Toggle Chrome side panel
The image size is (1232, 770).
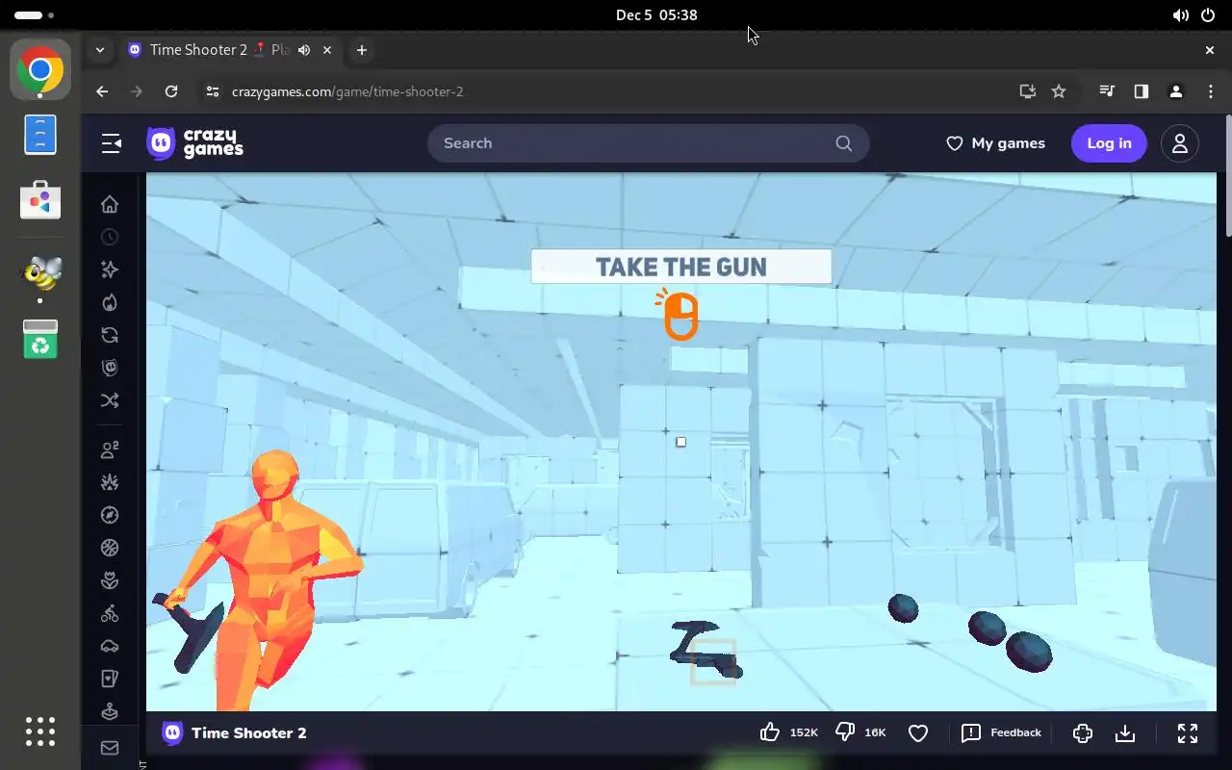[x=1141, y=91]
